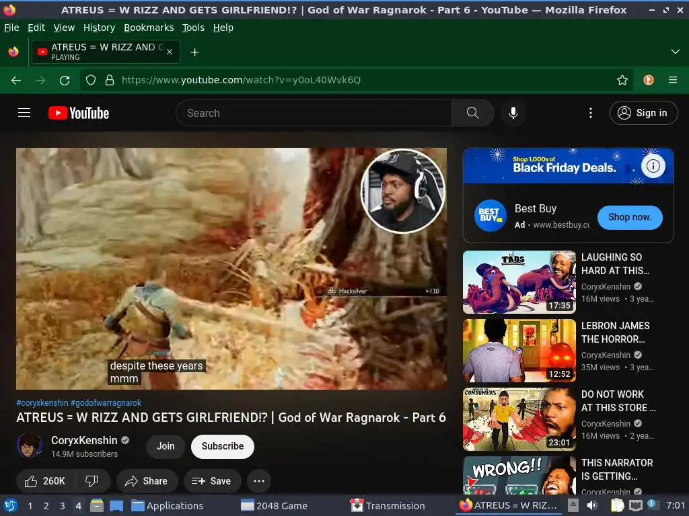The height and width of the screenshot is (516, 689).
Task: Save video to a playlist
Action: coord(212,481)
